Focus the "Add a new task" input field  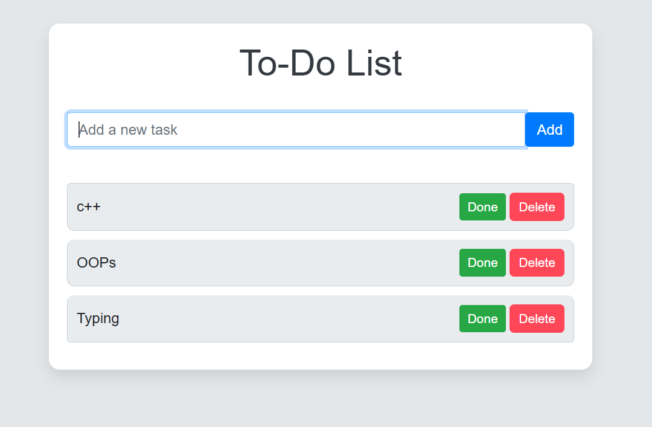coord(296,130)
